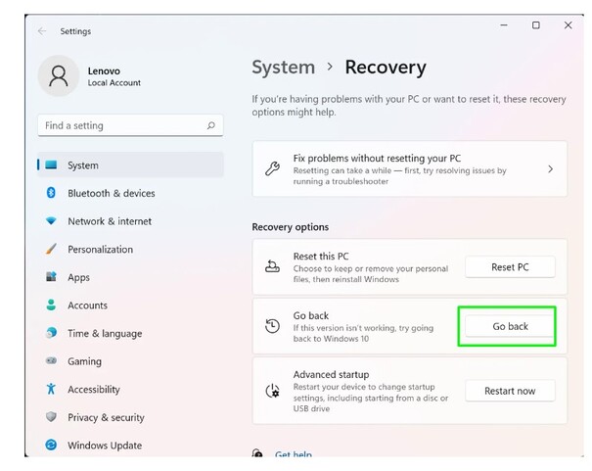The width and height of the screenshot is (592, 471).
Task: Click the System monitor icon in sidebar
Action: (x=51, y=165)
